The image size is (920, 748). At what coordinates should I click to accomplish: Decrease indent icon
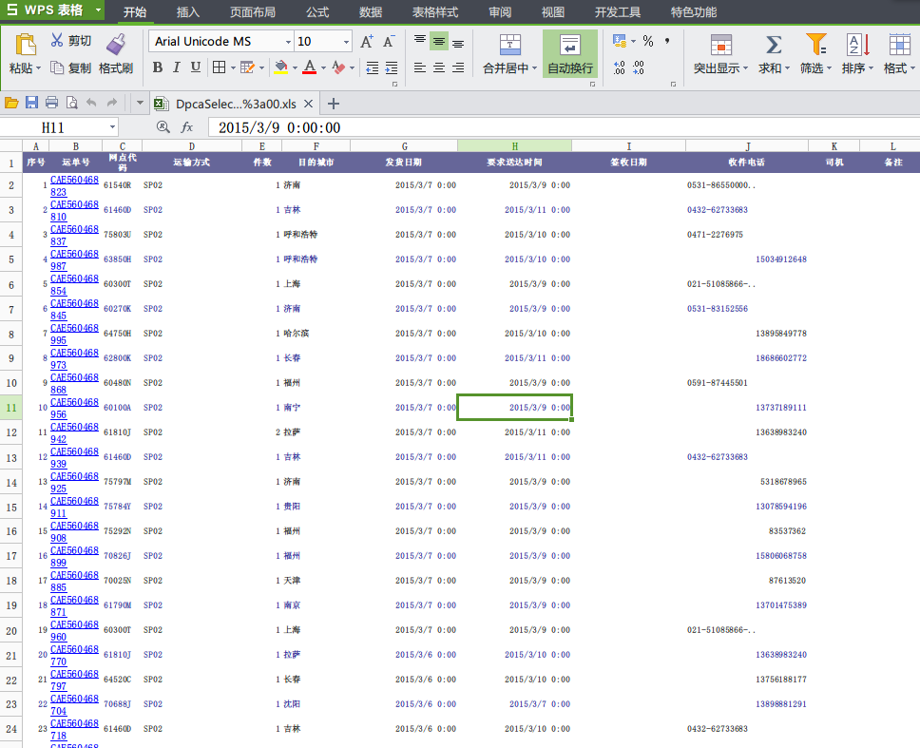[372, 67]
